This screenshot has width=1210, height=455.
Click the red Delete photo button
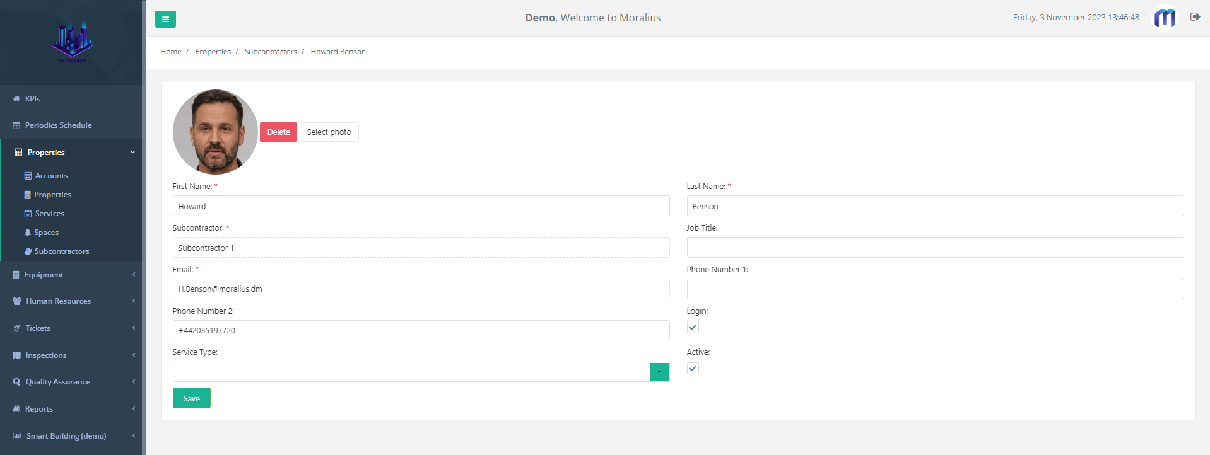pyautogui.click(x=278, y=132)
